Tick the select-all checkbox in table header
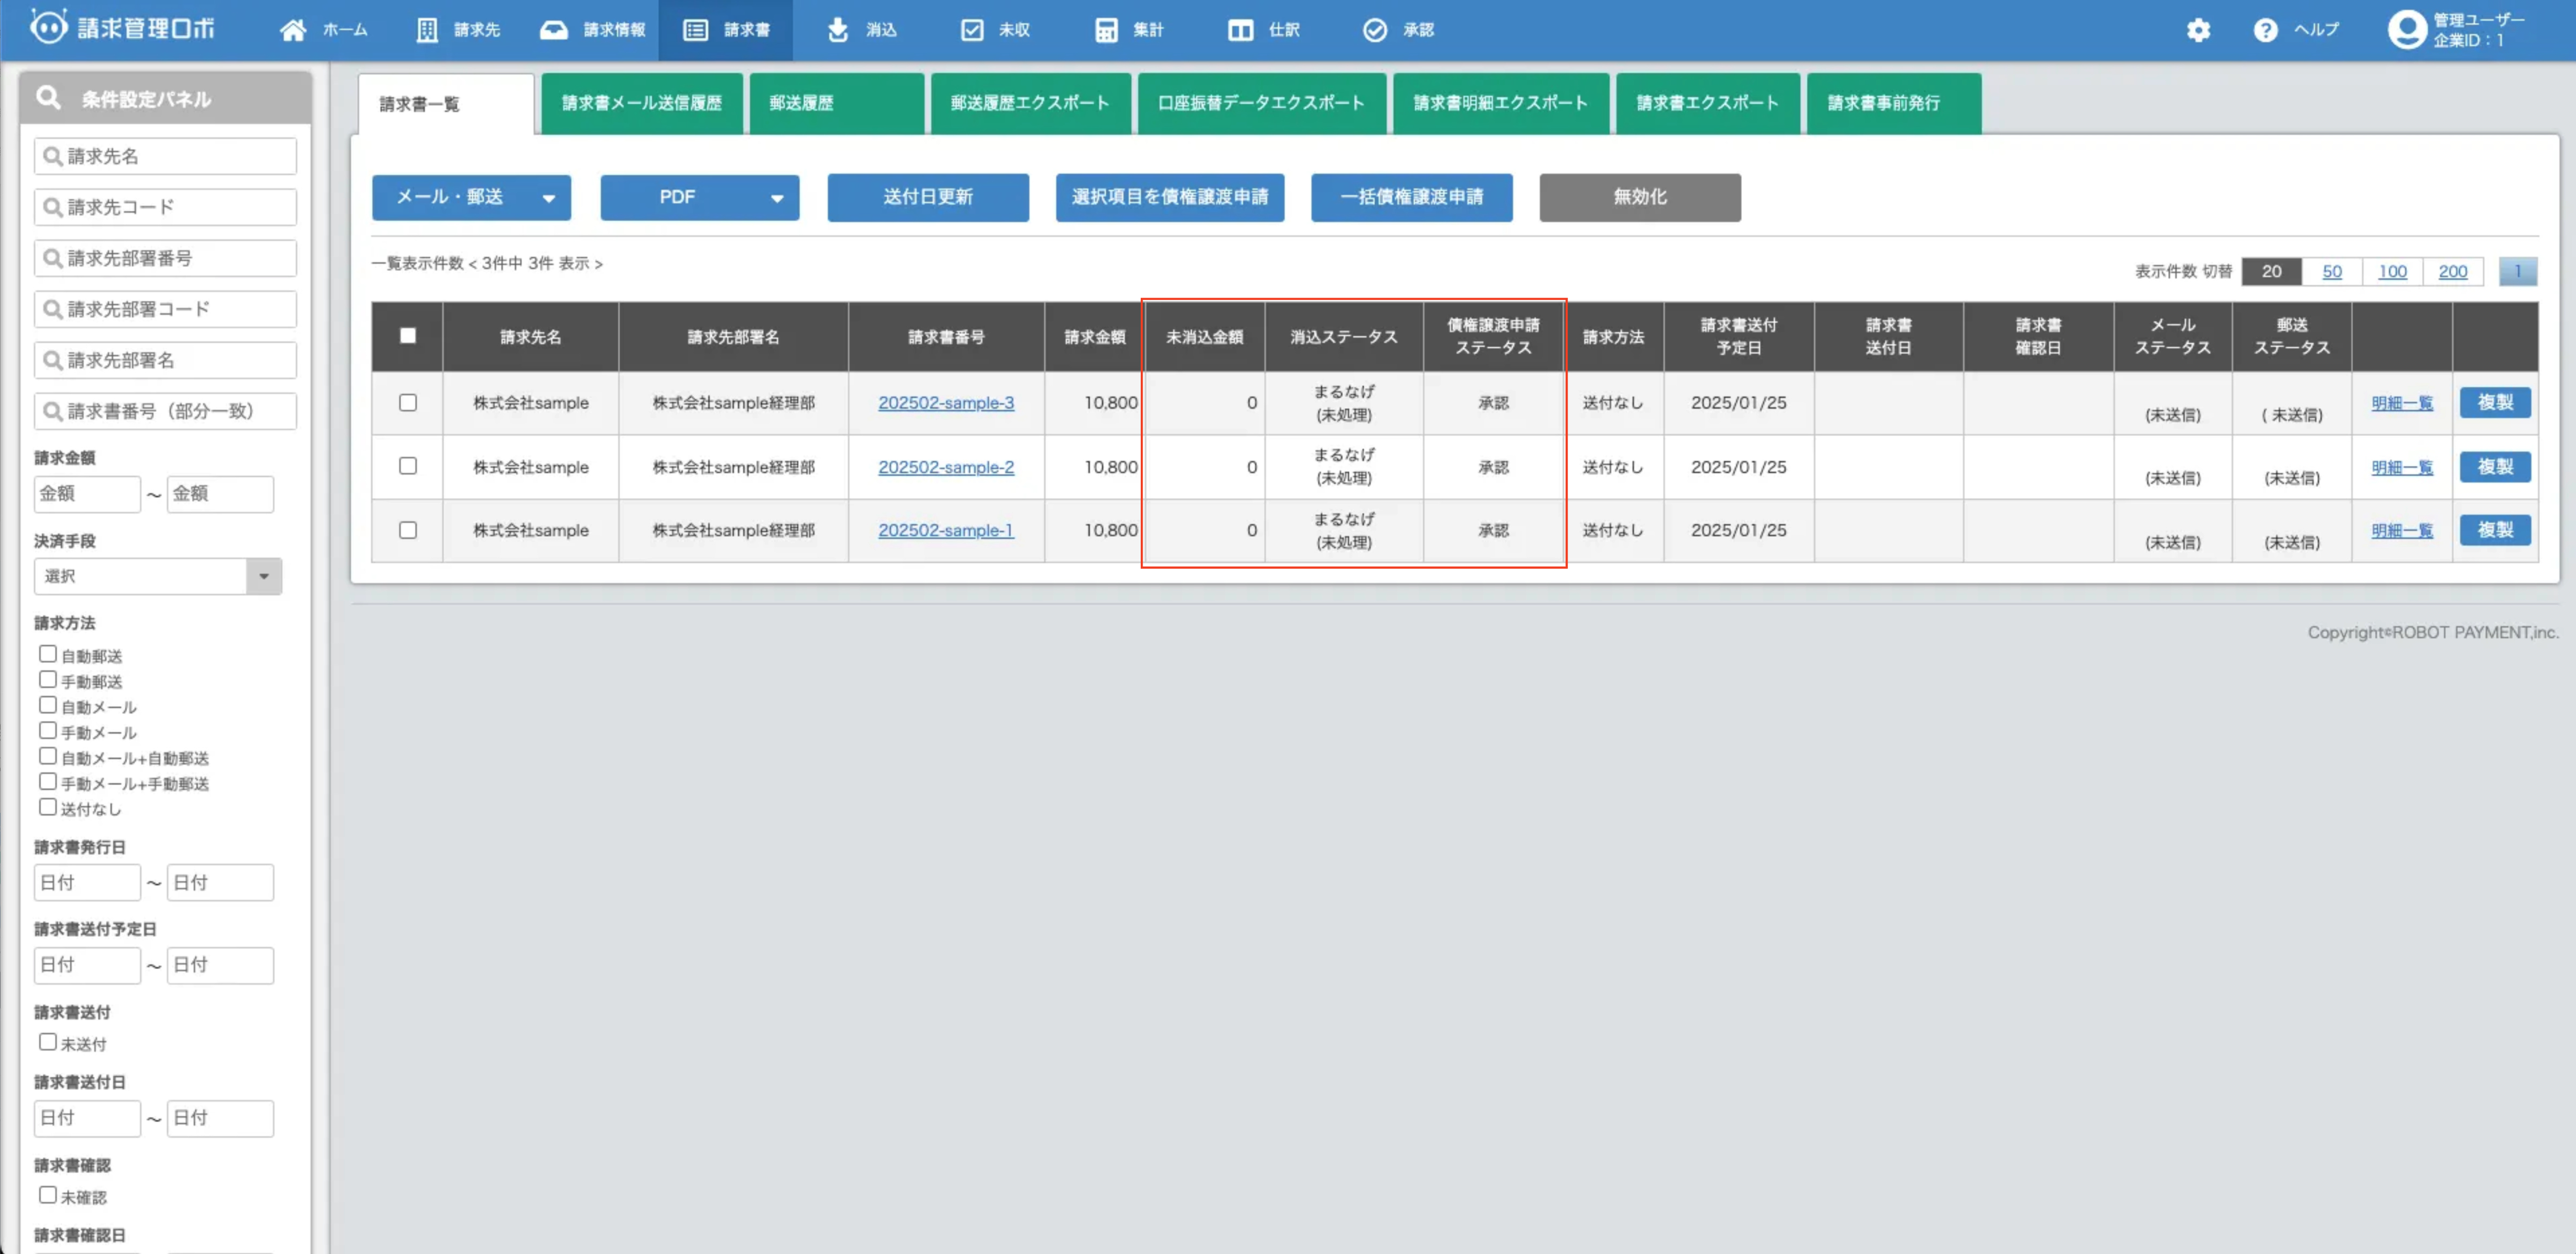 click(x=408, y=336)
